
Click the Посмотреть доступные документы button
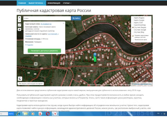(44, 51)
